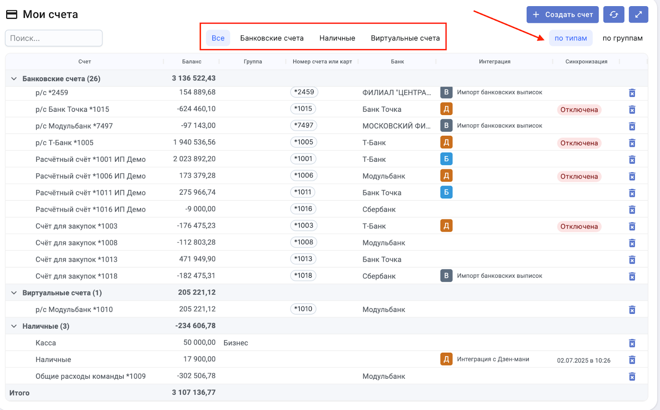The height and width of the screenshot is (410, 660).
Task: Click trash icon for Касса row
Action: (x=632, y=343)
